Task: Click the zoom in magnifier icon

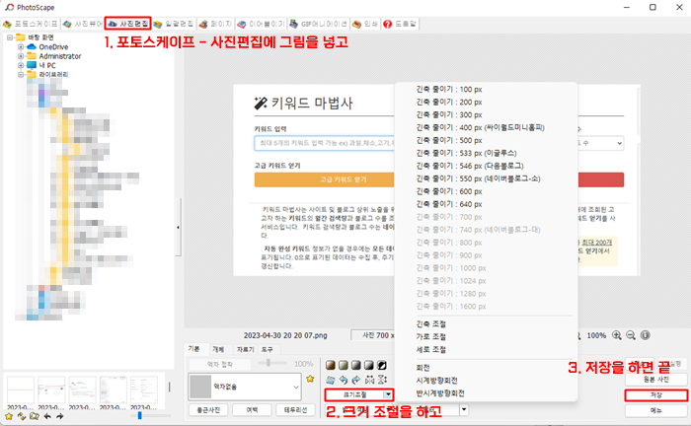Action: (617, 335)
